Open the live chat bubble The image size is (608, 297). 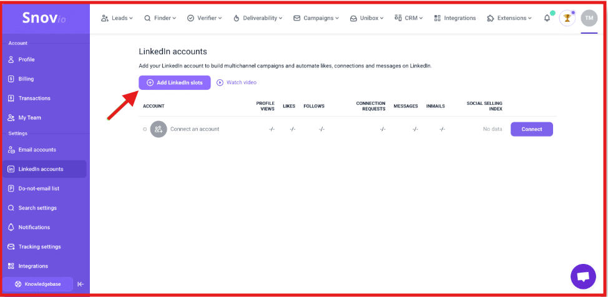pyautogui.click(x=583, y=276)
